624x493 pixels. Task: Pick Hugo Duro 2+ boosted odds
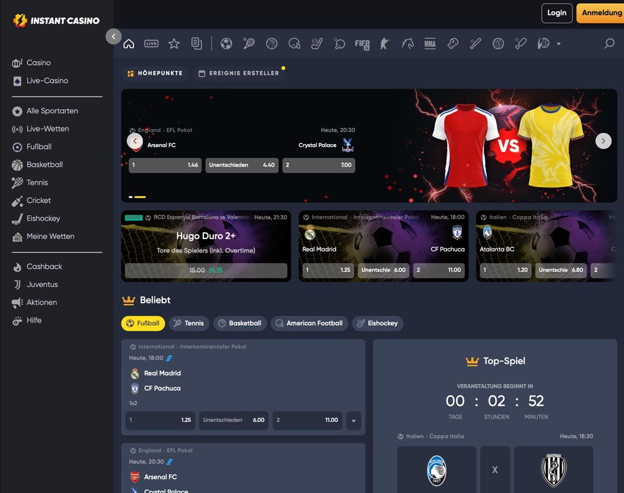[206, 271]
